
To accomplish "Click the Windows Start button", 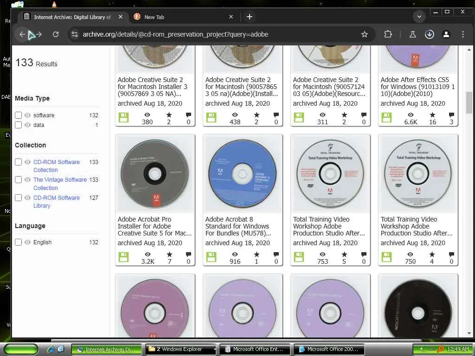I will [x=21, y=350].
